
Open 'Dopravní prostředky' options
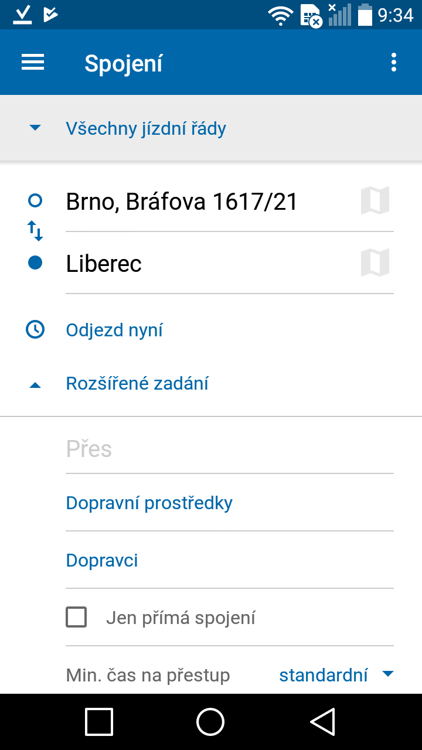point(149,503)
